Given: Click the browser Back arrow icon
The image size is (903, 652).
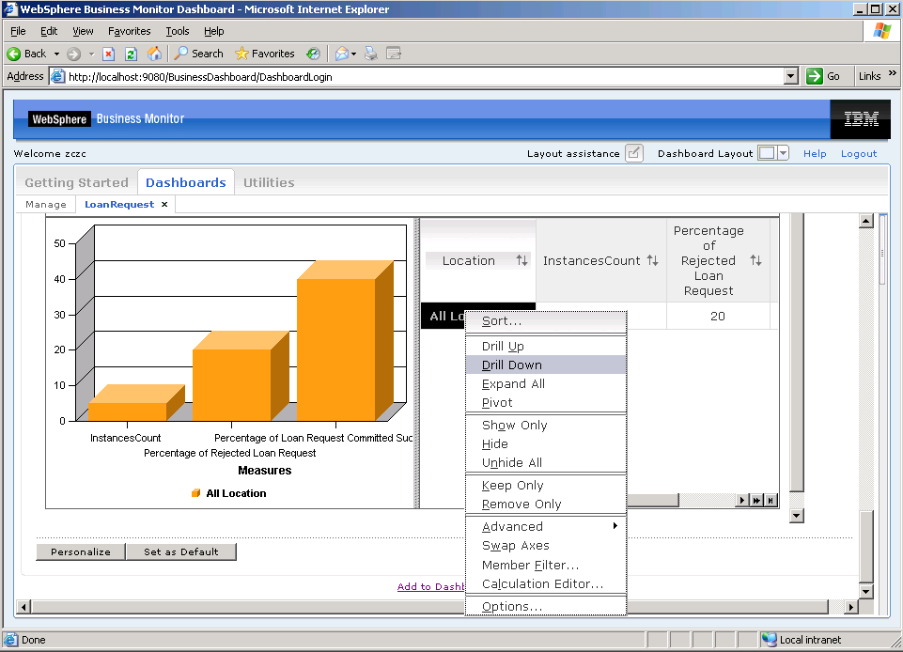Looking at the screenshot, I should pyautogui.click(x=13, y=54).
